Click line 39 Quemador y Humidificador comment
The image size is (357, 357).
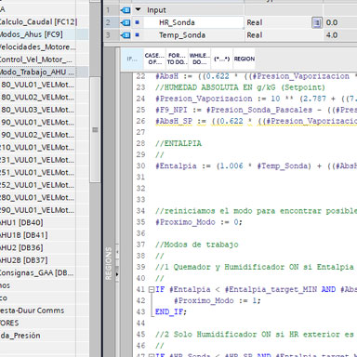pyautogui.click(x=255, y=267)
